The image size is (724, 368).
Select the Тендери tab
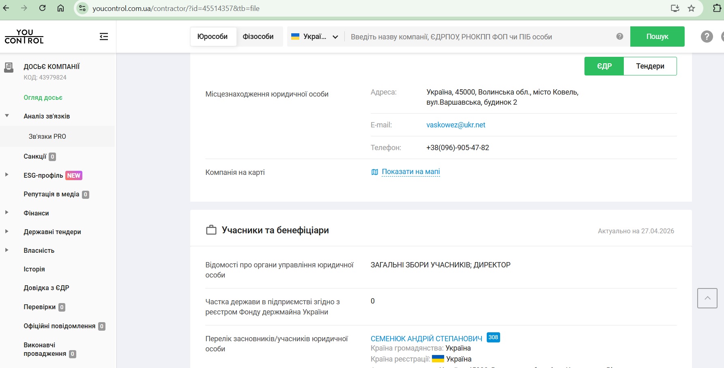click(650, 66)
